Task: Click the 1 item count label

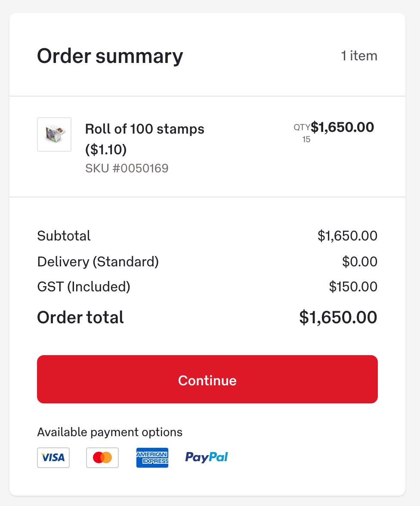Action: pyautogui.click(x=359, y=56)
